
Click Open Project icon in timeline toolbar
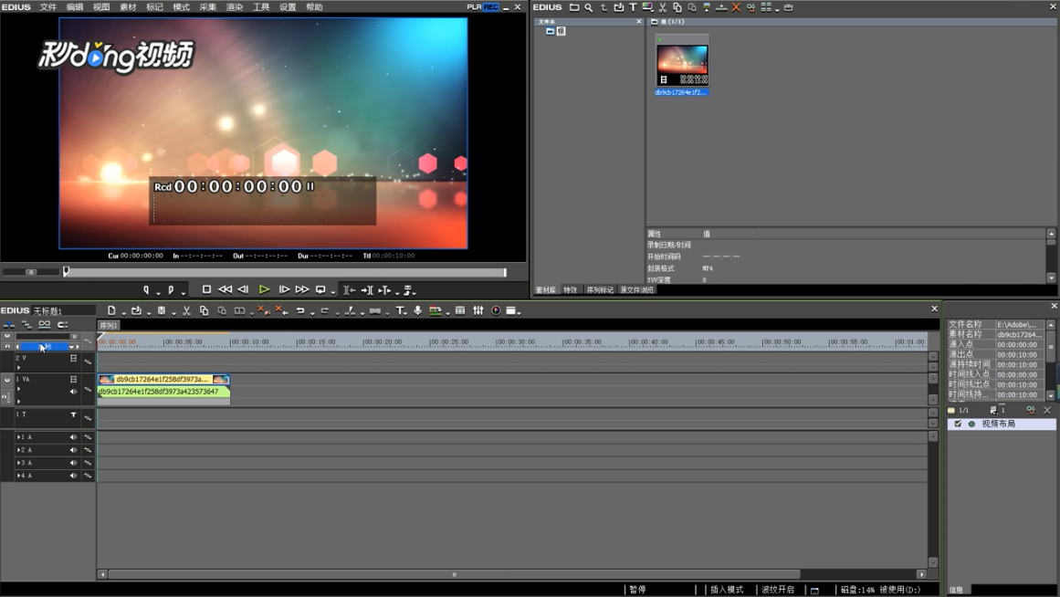137,310
